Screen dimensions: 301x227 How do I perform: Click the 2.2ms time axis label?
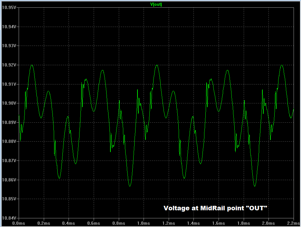click(x=294, y=223)
